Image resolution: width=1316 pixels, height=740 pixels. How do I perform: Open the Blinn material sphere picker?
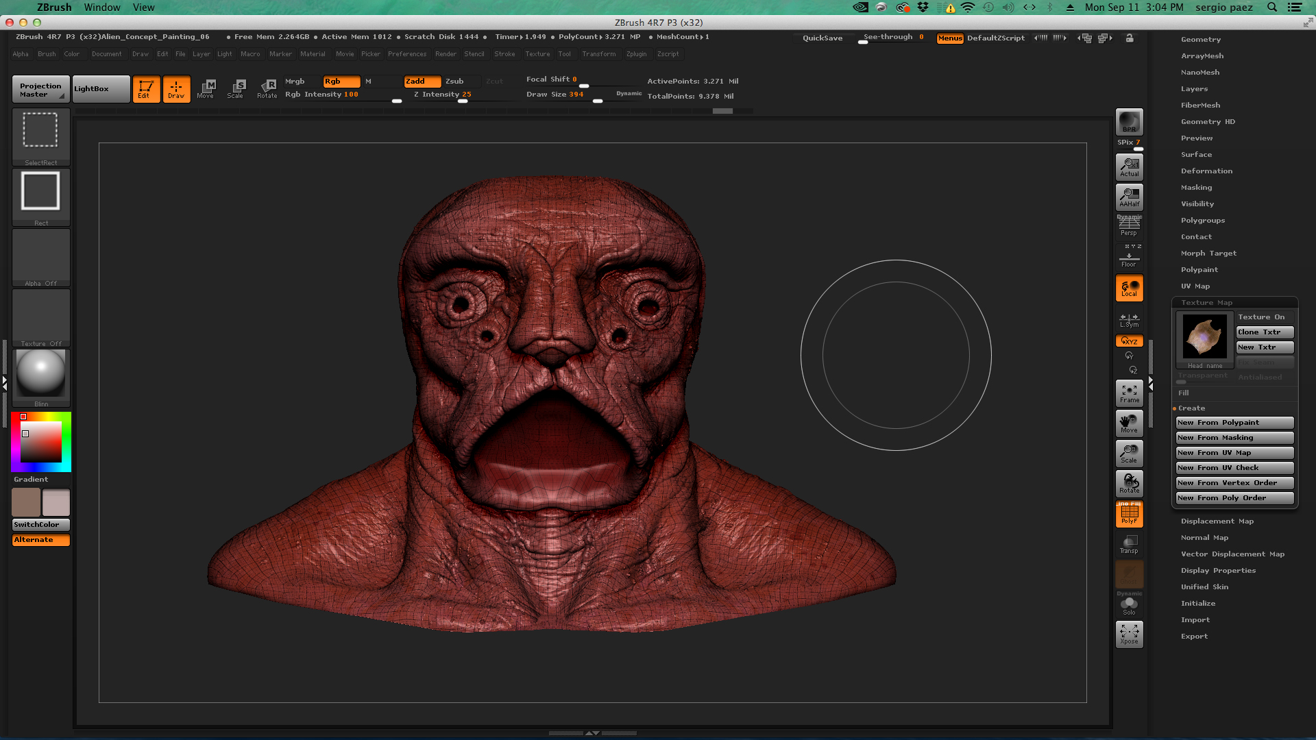41,378
